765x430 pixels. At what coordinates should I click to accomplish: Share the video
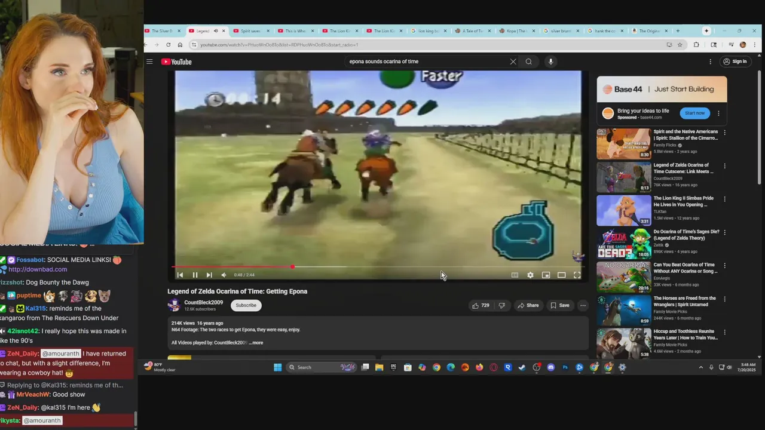(x=528, y=305)
